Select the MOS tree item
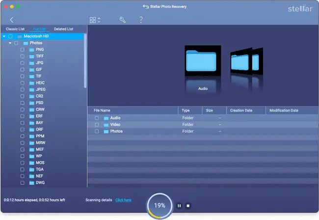This screenshot has width=319, height=220. 40,163
